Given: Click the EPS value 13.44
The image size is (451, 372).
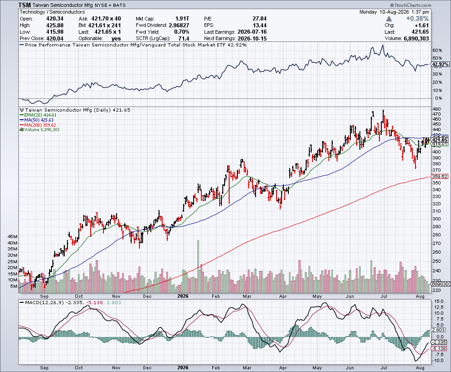Looking at the screenshot, I should pos(260,25).
